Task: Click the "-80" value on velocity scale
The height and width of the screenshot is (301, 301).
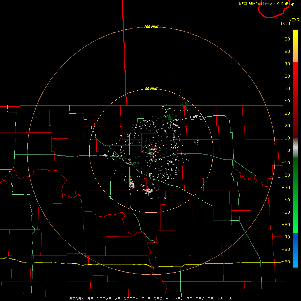Action: [x=286, y=249]
